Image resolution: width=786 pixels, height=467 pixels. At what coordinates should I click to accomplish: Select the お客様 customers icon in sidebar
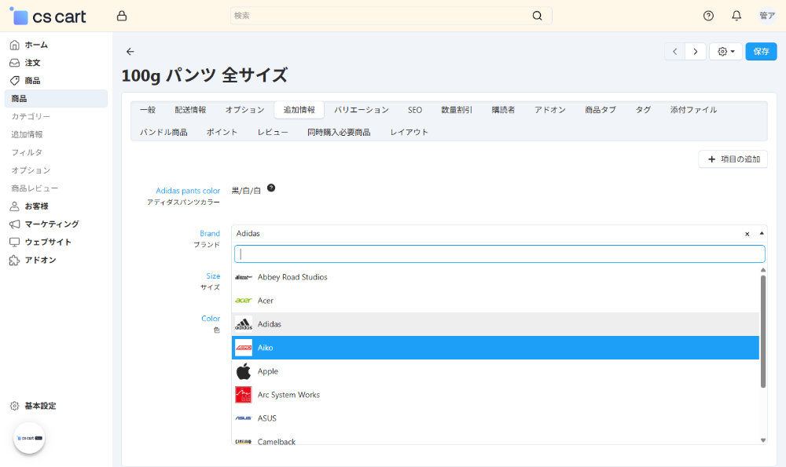pyautogui.click(x=13, y=206)
